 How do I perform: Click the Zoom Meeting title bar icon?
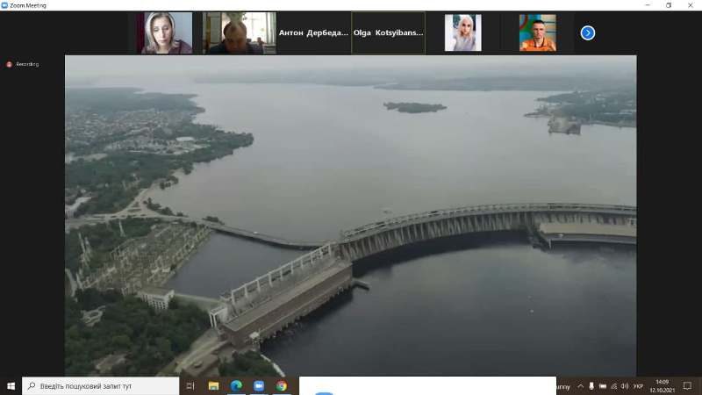(x=4, y=5)
